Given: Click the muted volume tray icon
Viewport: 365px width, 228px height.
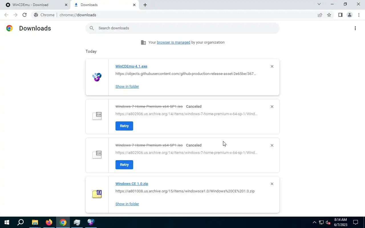Looking at the screenshot, I should click(328, 222).
